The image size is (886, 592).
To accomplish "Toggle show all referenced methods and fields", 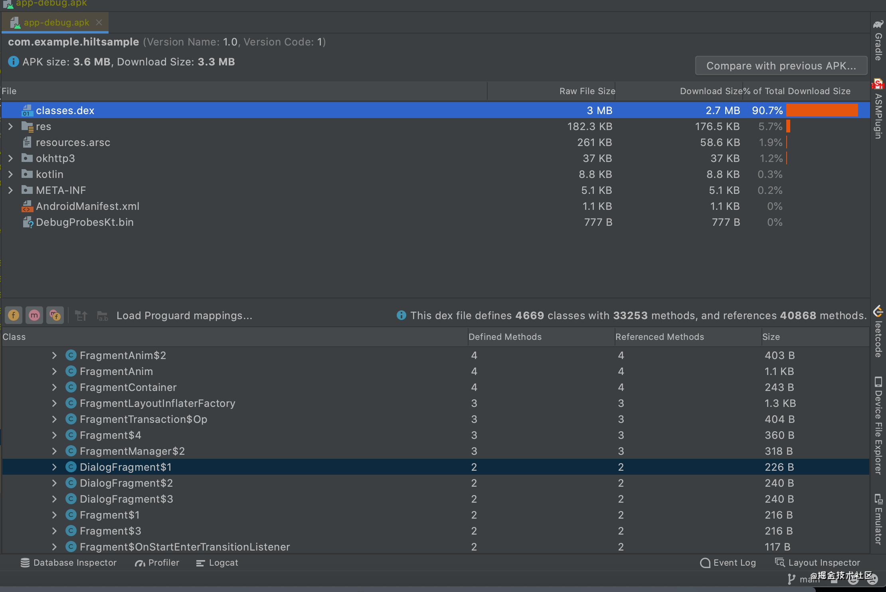I will [x=55, y=316].
